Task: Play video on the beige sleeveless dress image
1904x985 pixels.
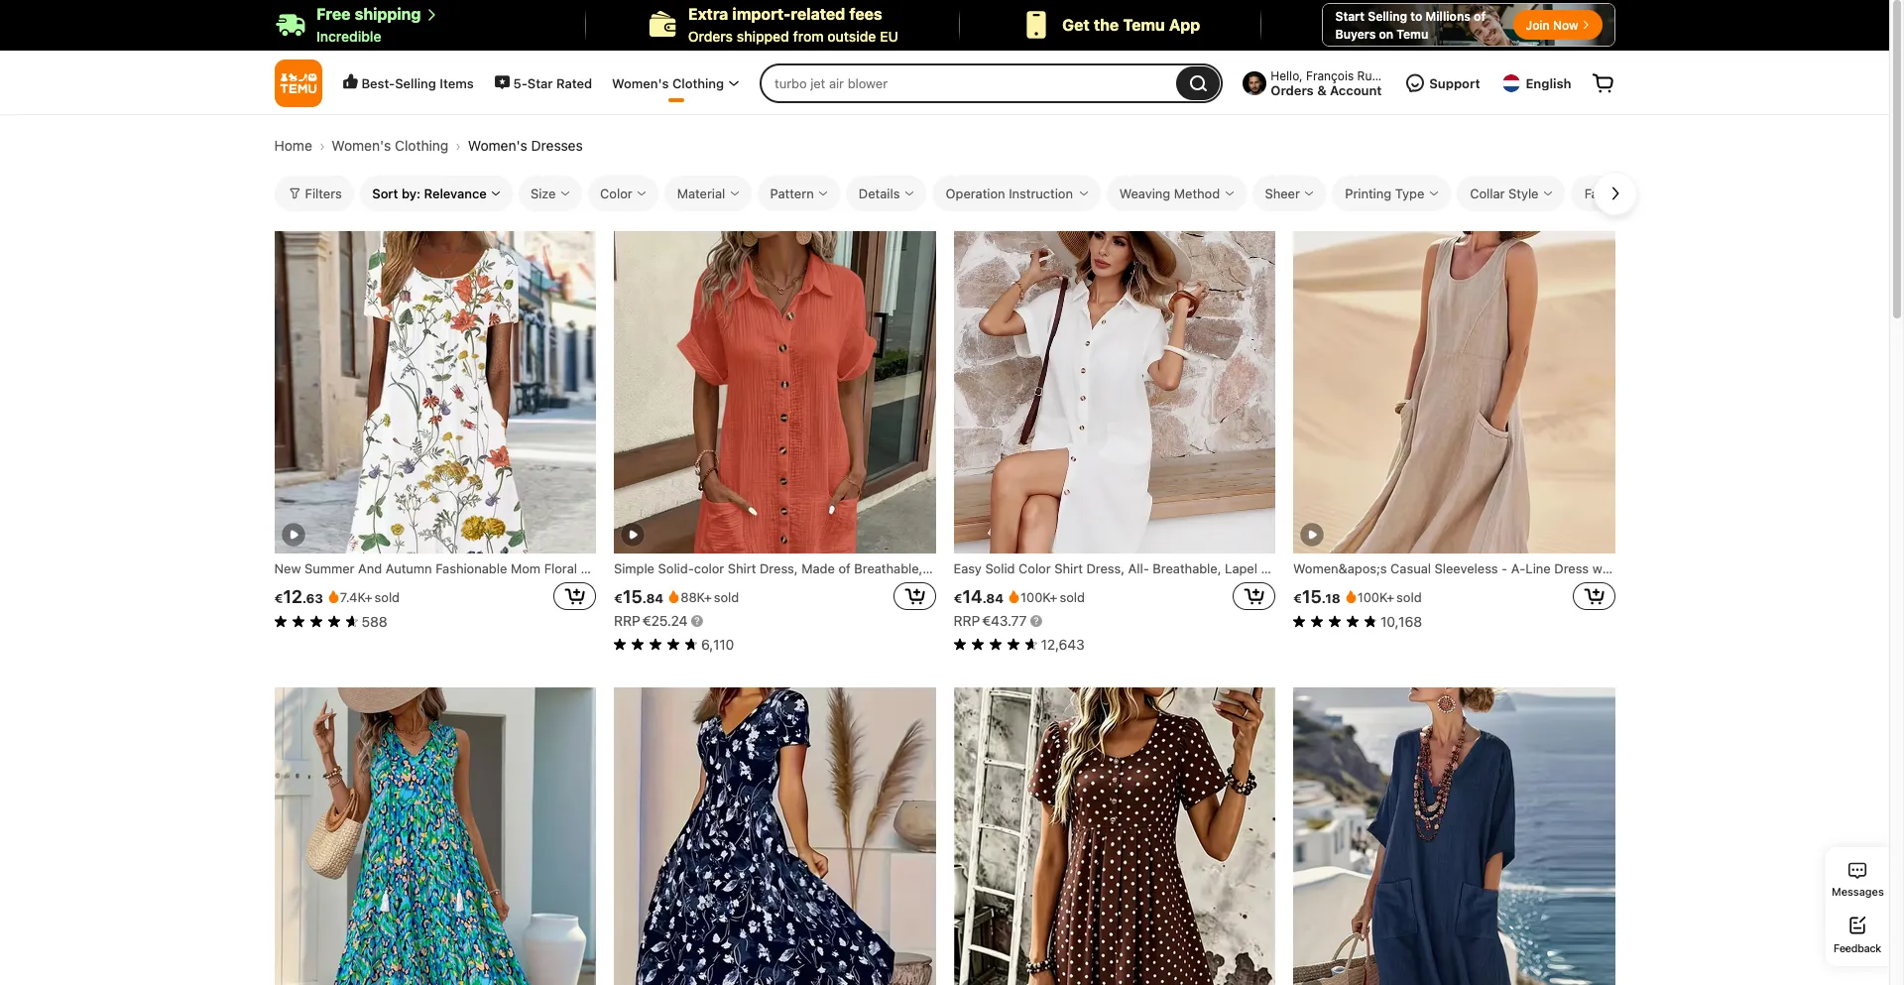Action: [1312, 535]
